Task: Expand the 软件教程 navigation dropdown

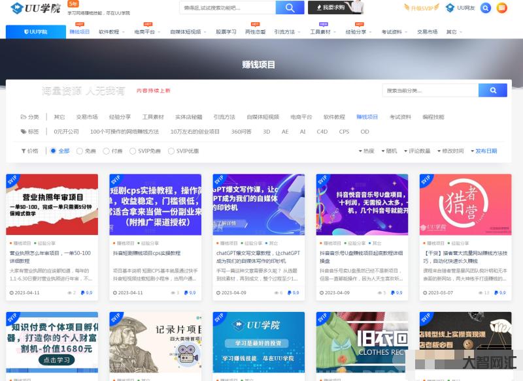Action: pyautogui.click(x=112, y=32)
